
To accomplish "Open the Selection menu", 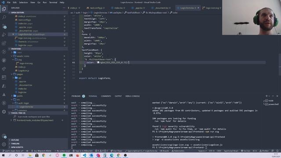I will coord(23,3).
